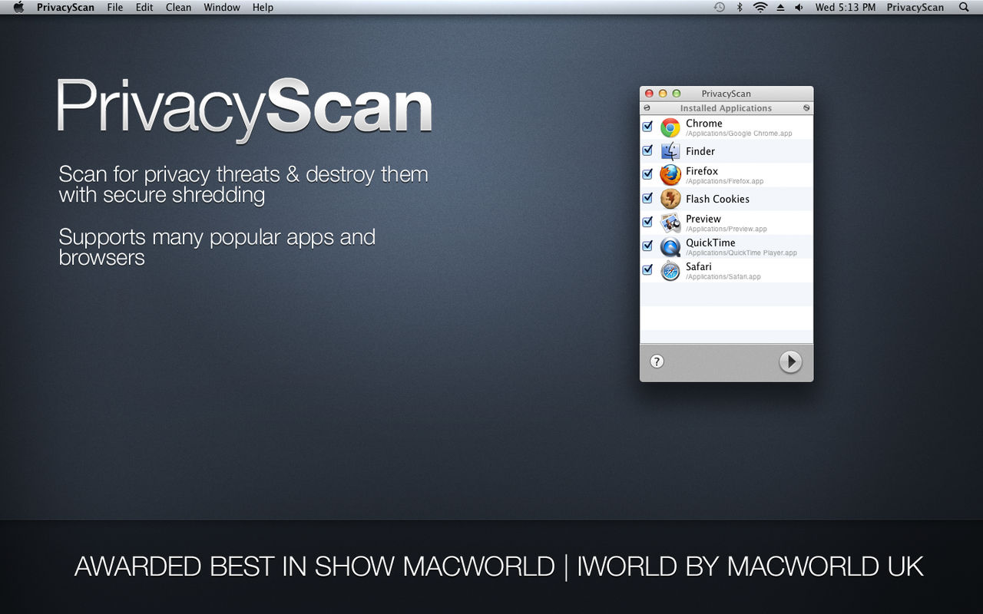The image size is (983, 614).
Task: Open the Window menu
Action: [x=222, y=7]
